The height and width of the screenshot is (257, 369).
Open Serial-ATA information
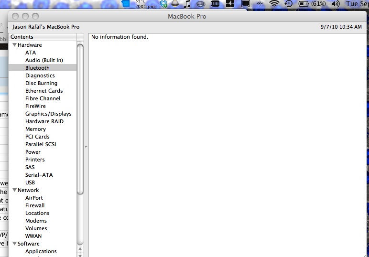tap(39, 175)
